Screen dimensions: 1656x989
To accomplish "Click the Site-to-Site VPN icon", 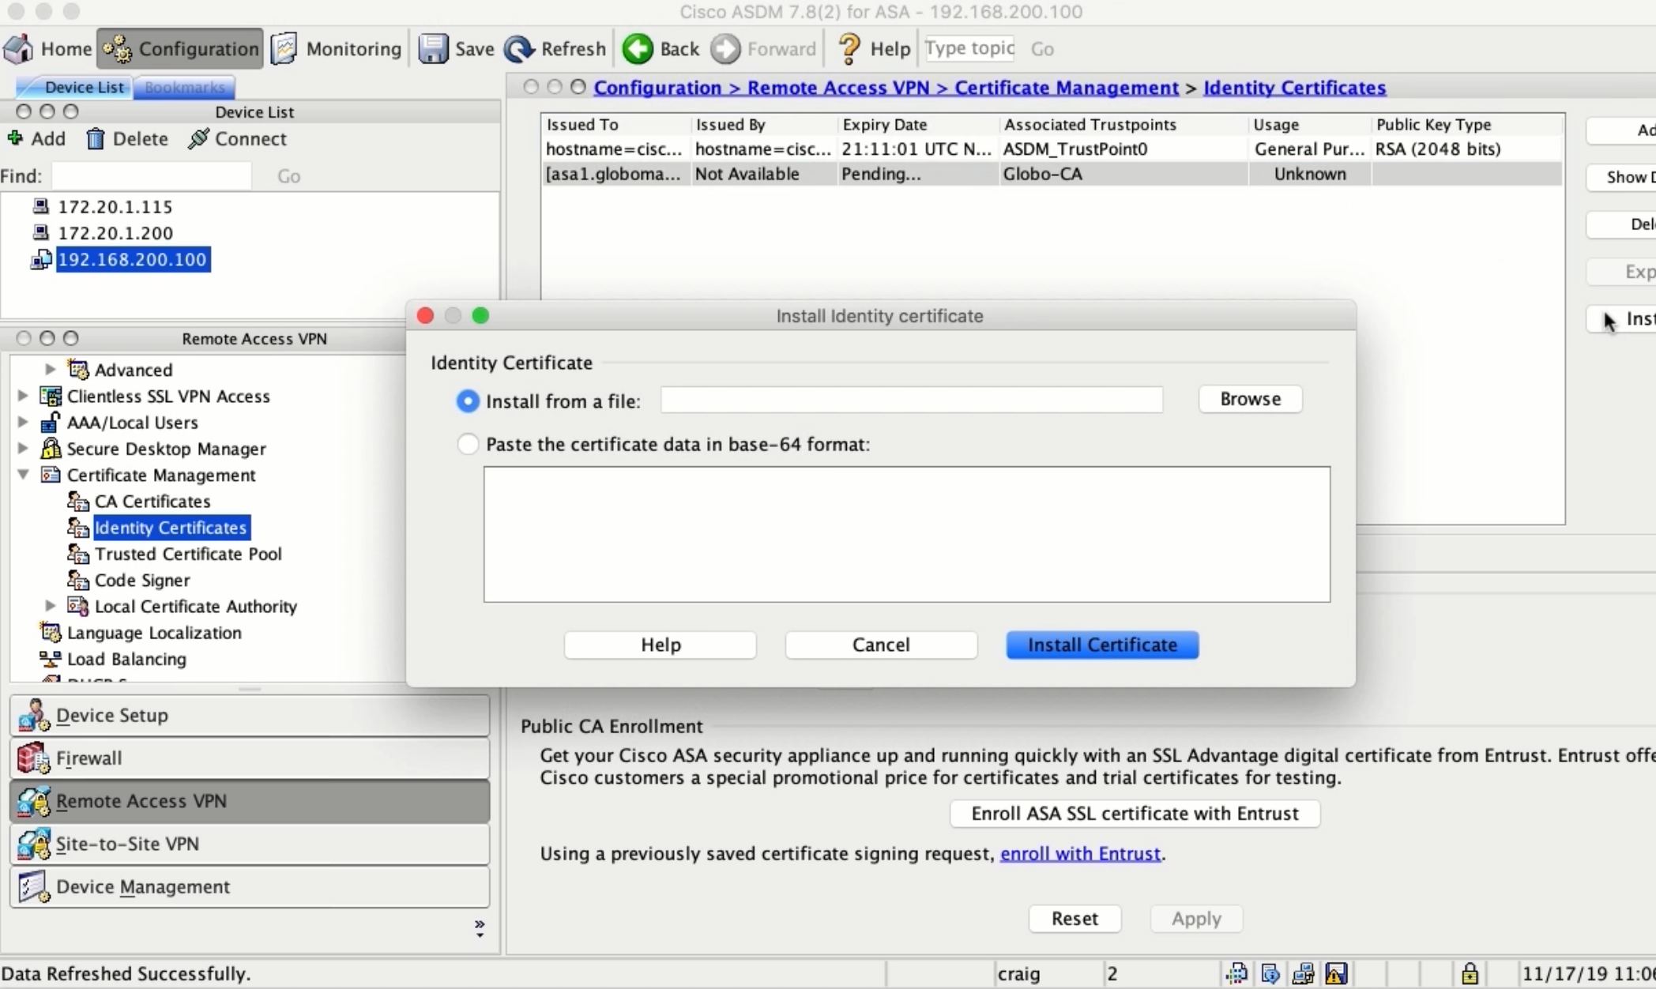I will point(33,844).
